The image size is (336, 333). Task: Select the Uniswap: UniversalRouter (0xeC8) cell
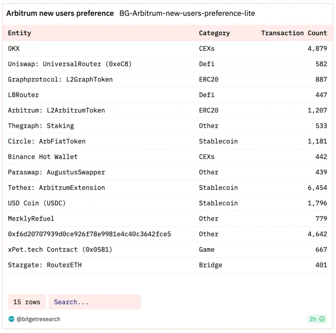click(x=70, y=64)
